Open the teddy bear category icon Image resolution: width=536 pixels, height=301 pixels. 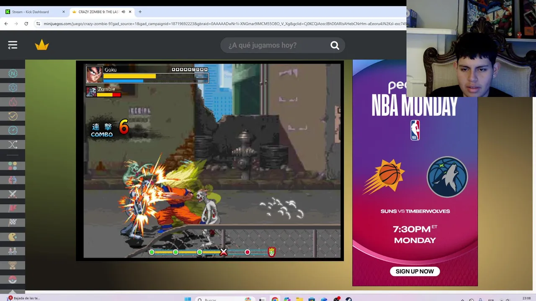click(x=13, y=265)
